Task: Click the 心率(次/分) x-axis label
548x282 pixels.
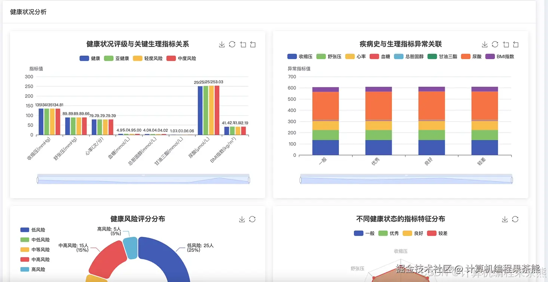Action: pyautogui.click(x=94, y=147)
